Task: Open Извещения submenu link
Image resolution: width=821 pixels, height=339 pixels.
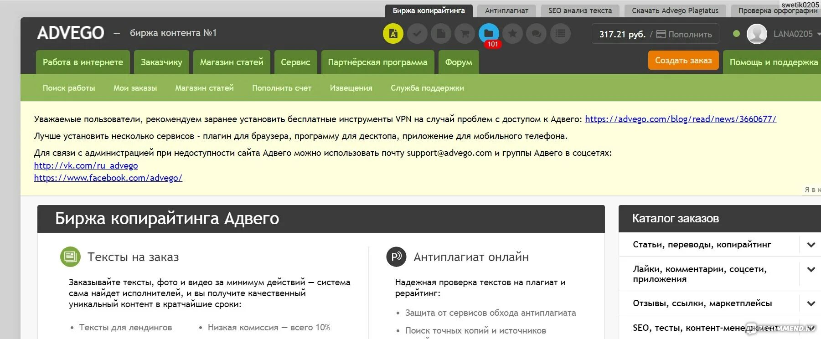Action: tap(351, 88)
